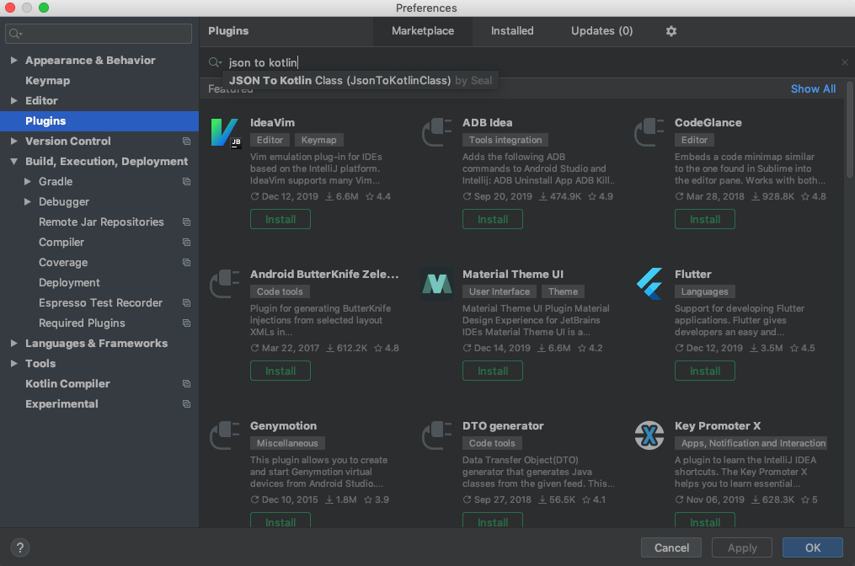Click project-level icon beside Coverage

[x=186, y=262]
